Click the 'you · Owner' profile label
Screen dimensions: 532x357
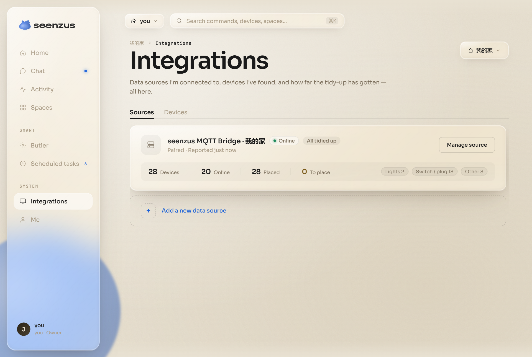click(x=48, y=333)
